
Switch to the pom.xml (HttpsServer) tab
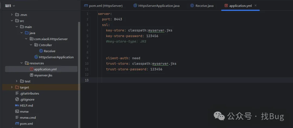click(x=103, y=6)
